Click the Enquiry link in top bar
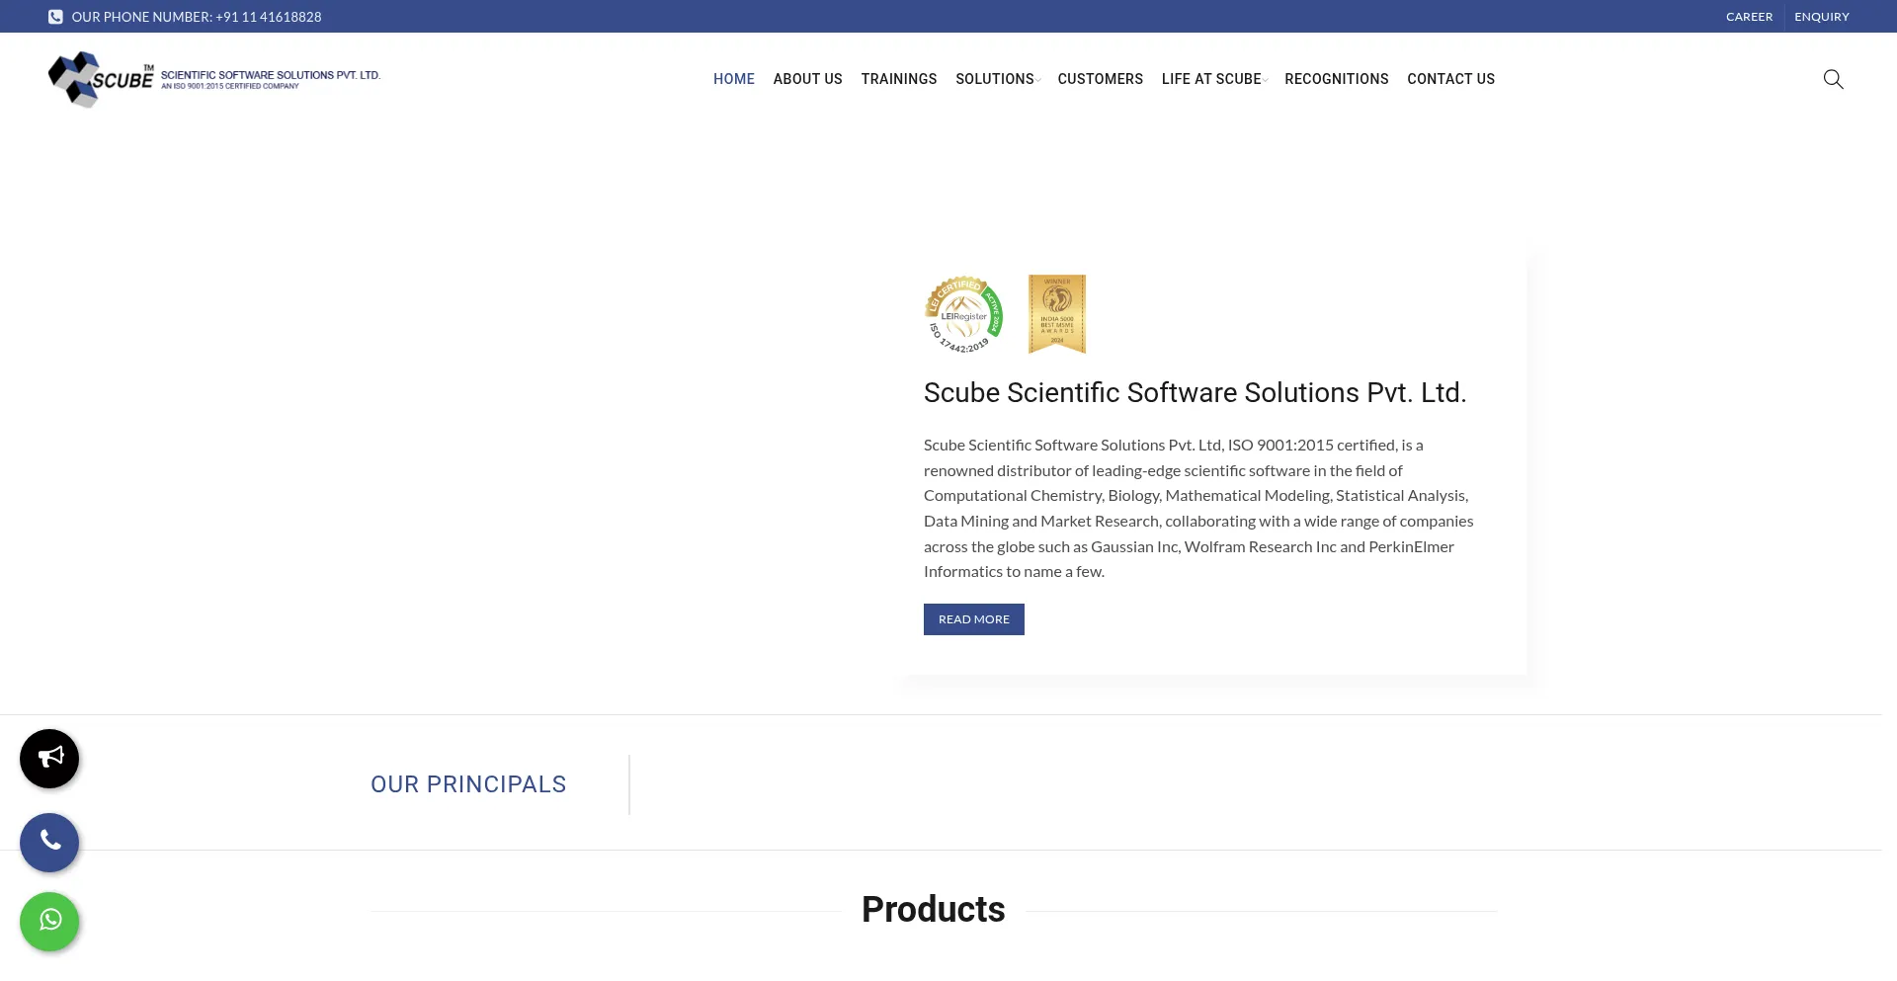Screen dimensions: 1897x981 [1822, 17]
